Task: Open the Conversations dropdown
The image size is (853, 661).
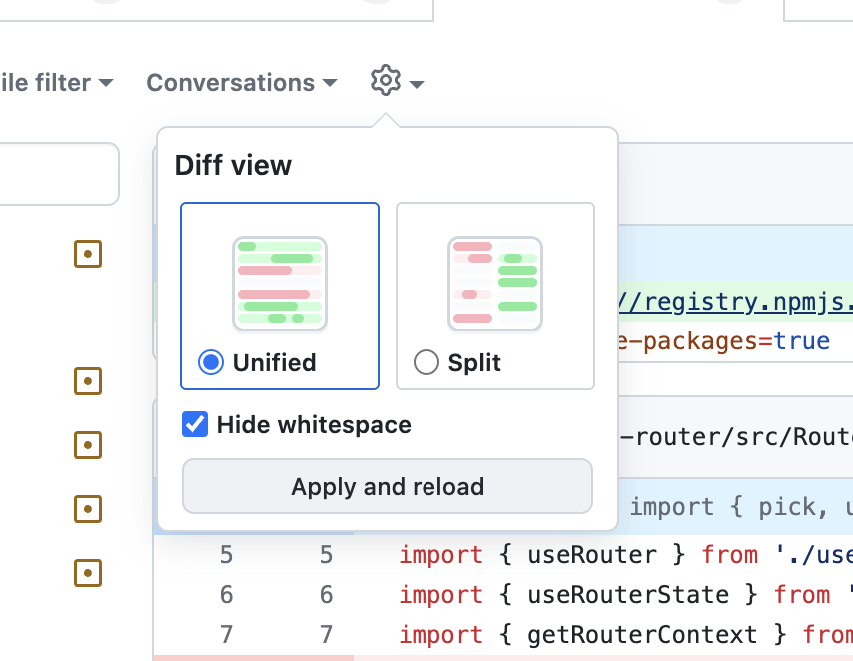Action: 242,83
